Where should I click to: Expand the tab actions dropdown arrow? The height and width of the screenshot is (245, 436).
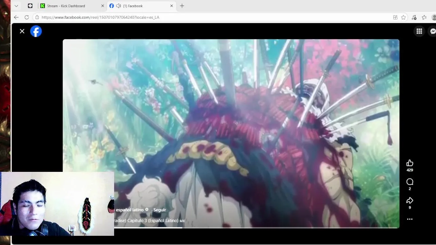click(16, 6)
